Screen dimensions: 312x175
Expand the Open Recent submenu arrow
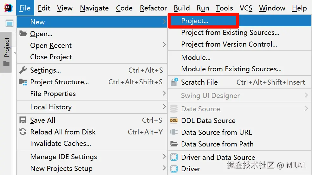164,45
